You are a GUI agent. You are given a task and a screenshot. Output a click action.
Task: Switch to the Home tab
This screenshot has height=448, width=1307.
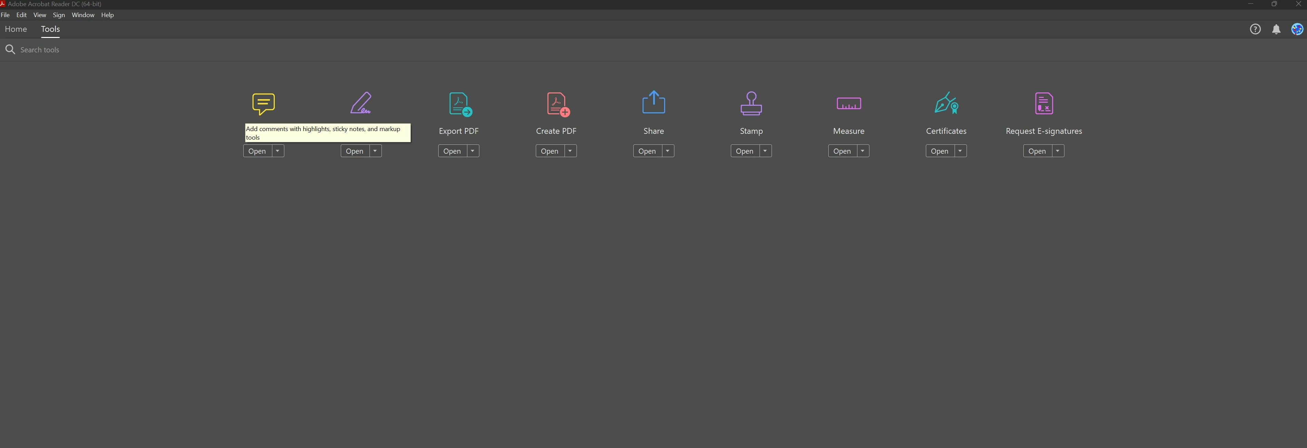16,29
